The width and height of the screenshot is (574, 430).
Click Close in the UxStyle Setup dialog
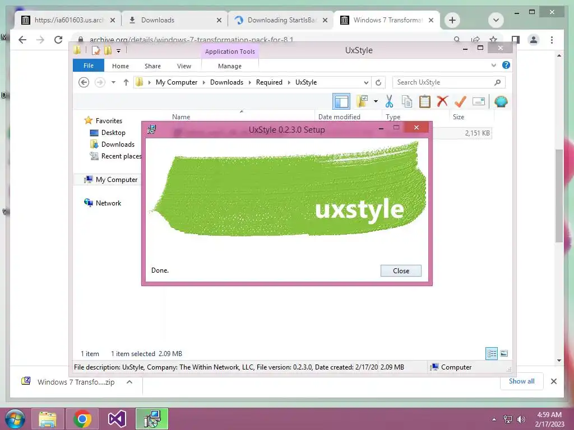[401, 270]
